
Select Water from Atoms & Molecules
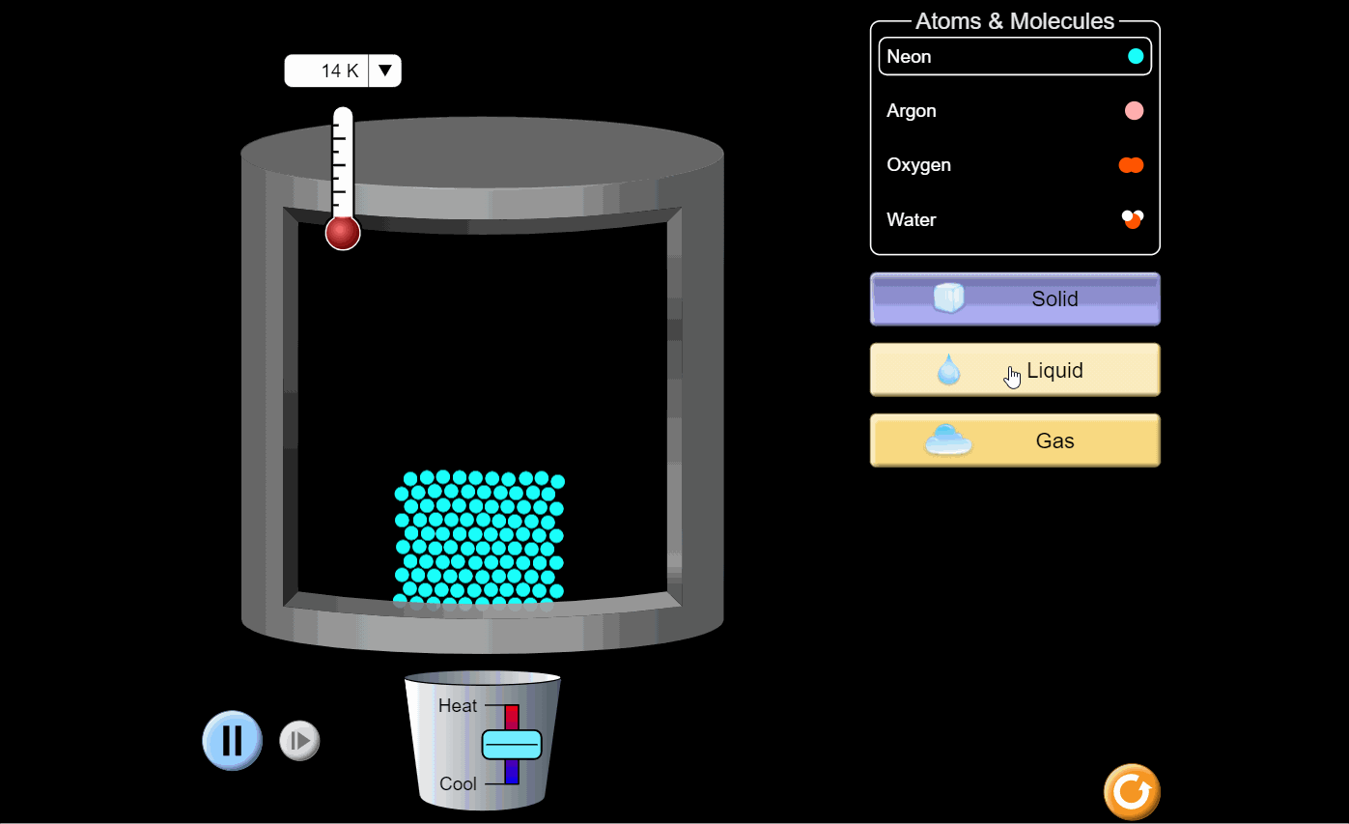coord(1015,219)
